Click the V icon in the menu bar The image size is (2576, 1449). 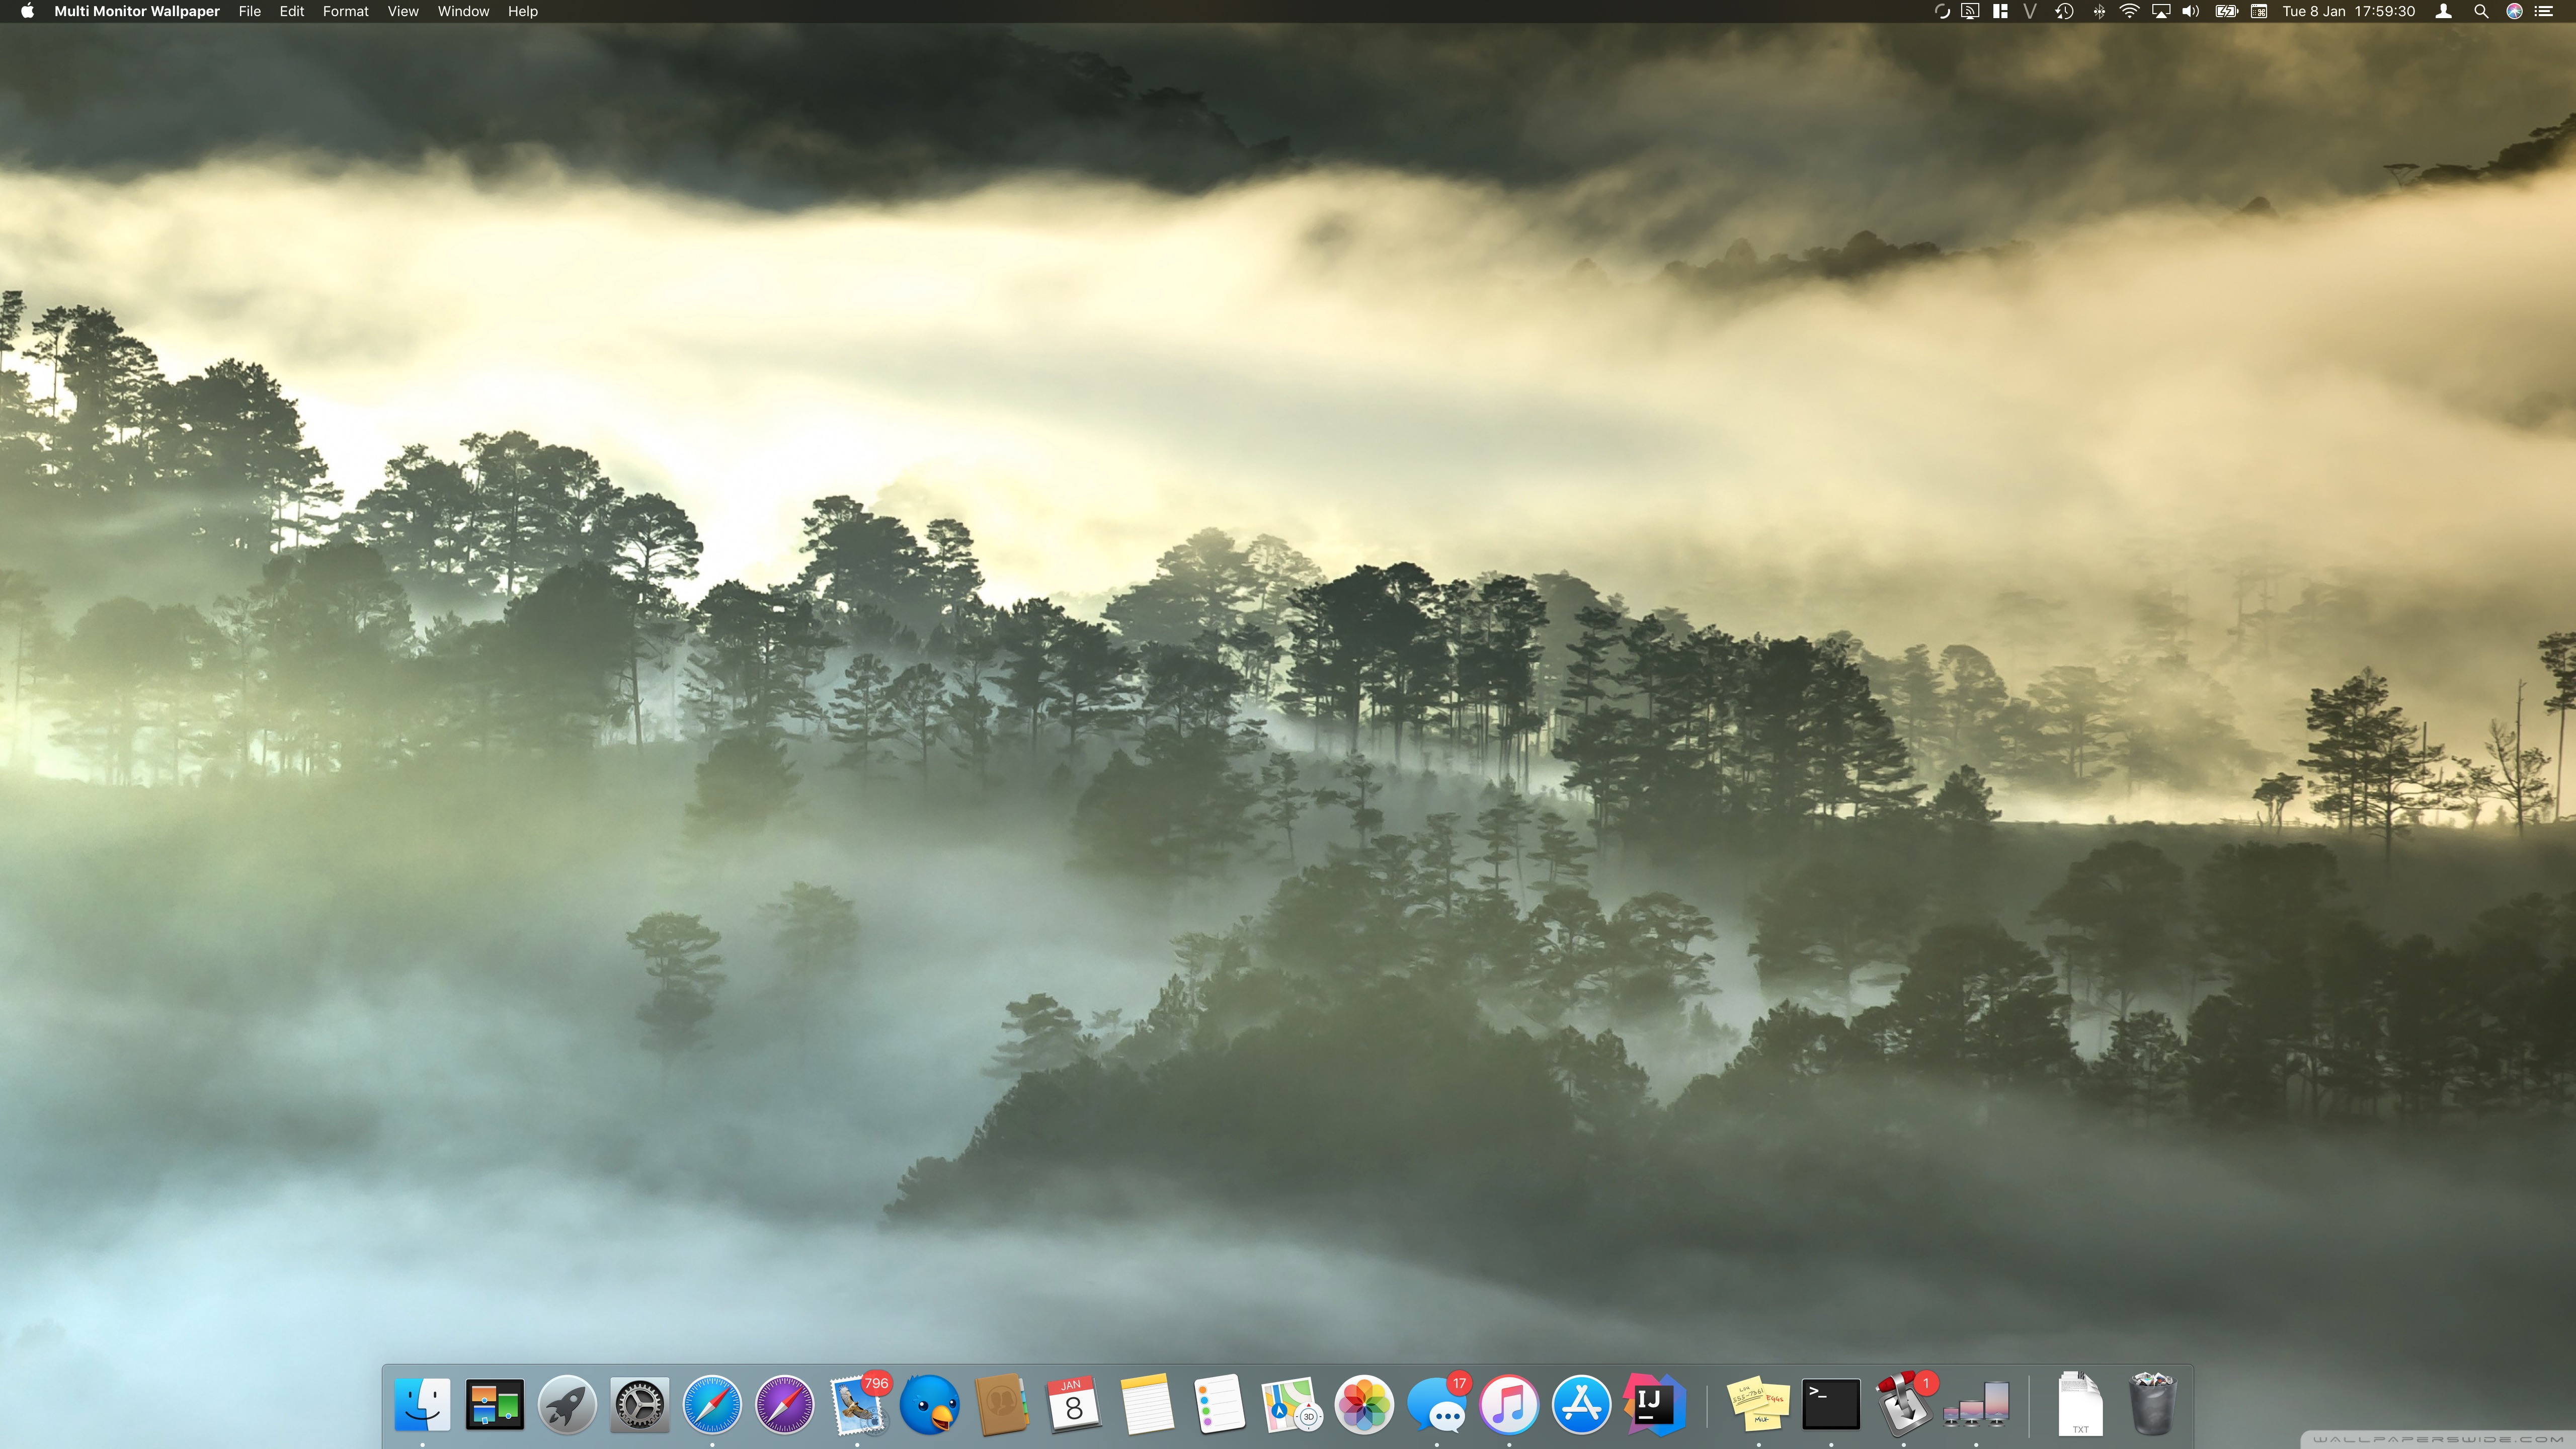coord(2030,11)
